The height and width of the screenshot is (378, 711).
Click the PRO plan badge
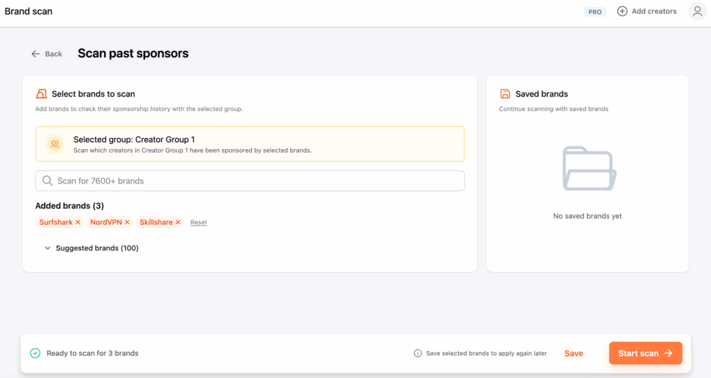click(595, 12)
